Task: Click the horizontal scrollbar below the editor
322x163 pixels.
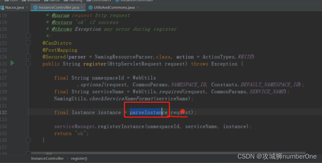Action: coord(168,153)
